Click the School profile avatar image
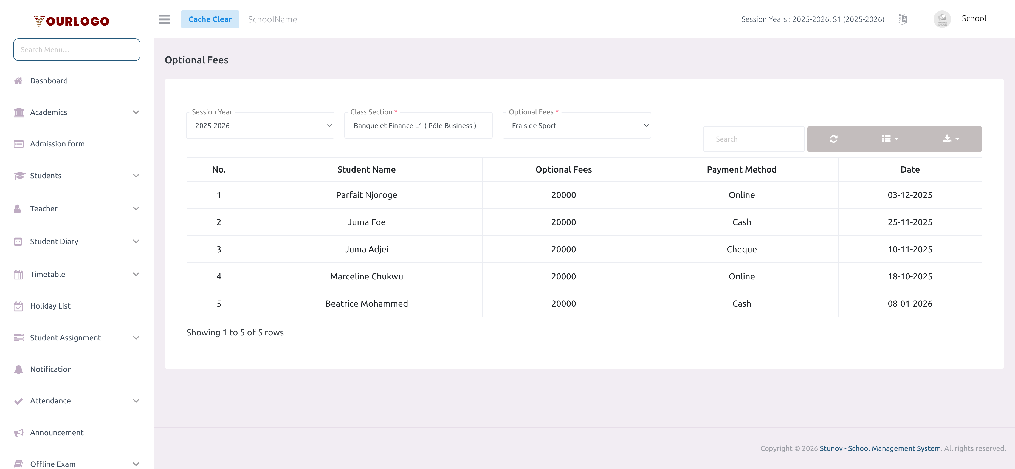 pyautogui.click(x=942, y=18)
